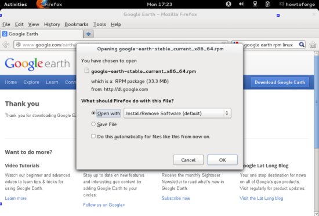Screen dimensions: 319x216
Task: Select the Save File radio button
Action: [93, 124]
